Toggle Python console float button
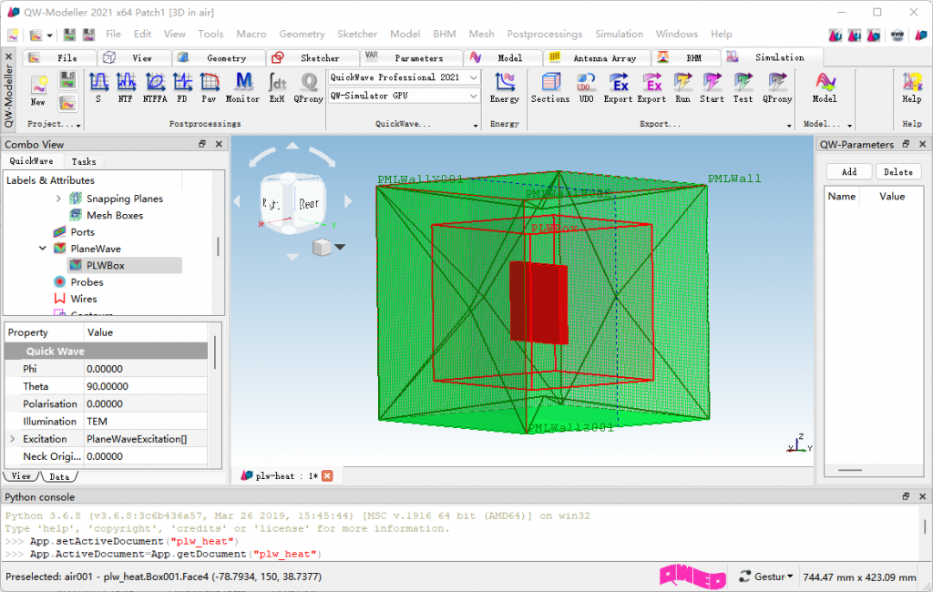Screen dimensions: 933x592 coord(906,496)
